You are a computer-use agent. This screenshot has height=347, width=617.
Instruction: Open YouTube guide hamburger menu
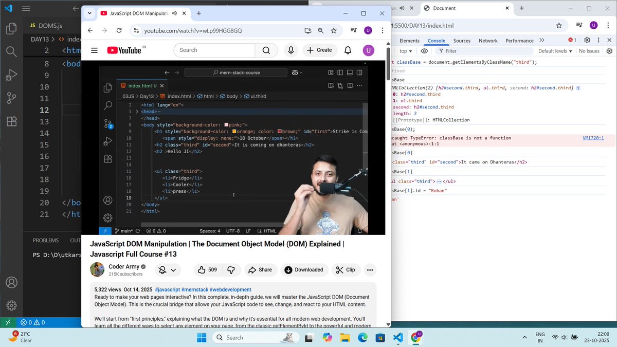coord(94,50)
